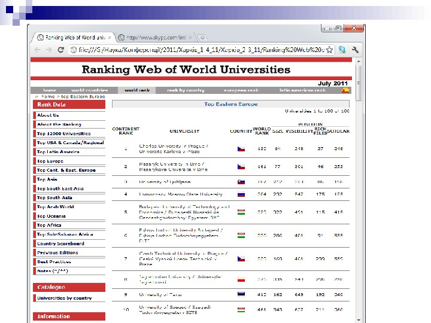The image size is (431, 323).
Task: Open Charles University in Prague link
Action: pyautogui.click(x=174, y=149)
